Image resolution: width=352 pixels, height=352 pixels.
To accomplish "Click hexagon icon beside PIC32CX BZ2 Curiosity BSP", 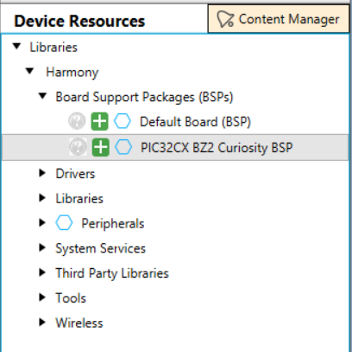I will [x=123, y=147].
